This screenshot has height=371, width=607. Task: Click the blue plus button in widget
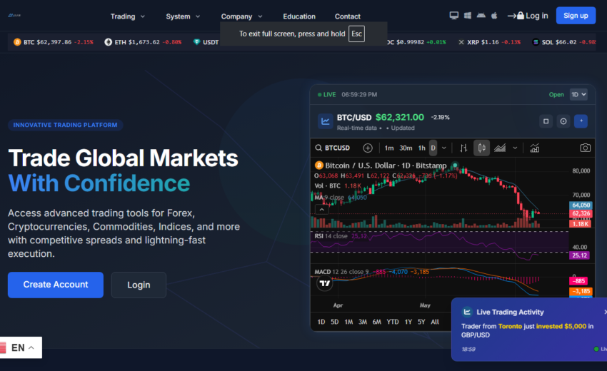click(581, 121)
